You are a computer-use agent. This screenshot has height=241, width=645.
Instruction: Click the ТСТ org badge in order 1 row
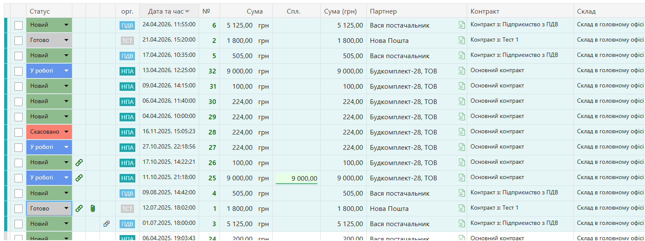[127, 209]
